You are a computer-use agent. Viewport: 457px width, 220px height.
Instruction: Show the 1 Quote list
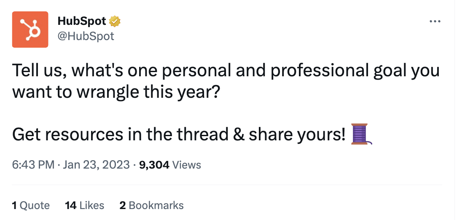(31, 205)
